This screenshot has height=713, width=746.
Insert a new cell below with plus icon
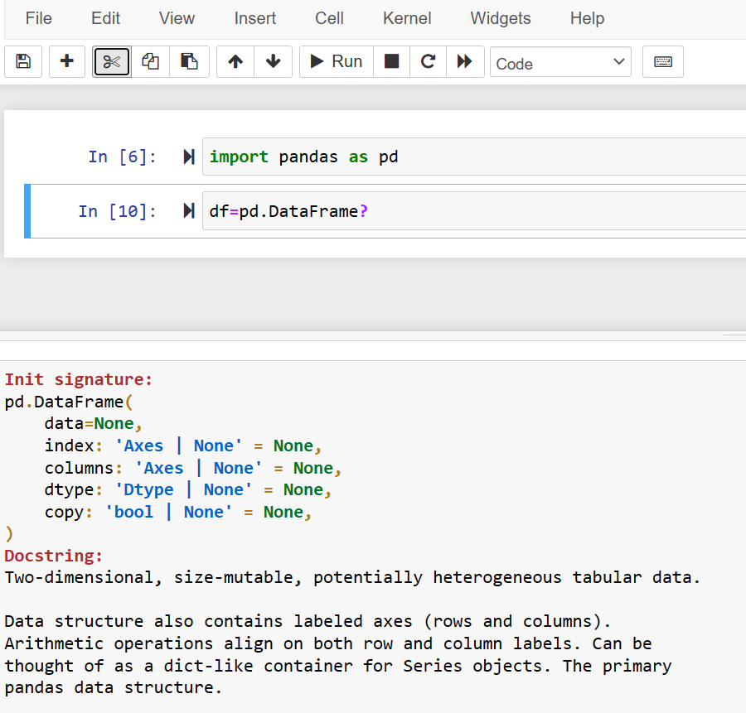tap(66, 61)
